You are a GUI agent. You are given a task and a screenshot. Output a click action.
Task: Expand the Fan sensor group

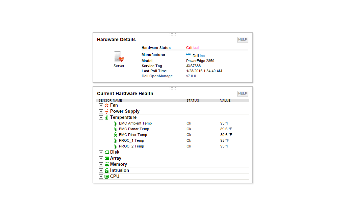click(x=101, y=105)
